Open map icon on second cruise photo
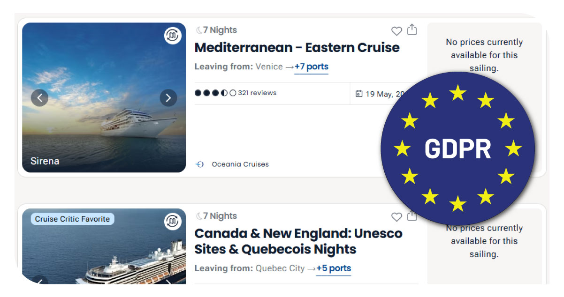564x297 pixels. click(x=173, y=221)
